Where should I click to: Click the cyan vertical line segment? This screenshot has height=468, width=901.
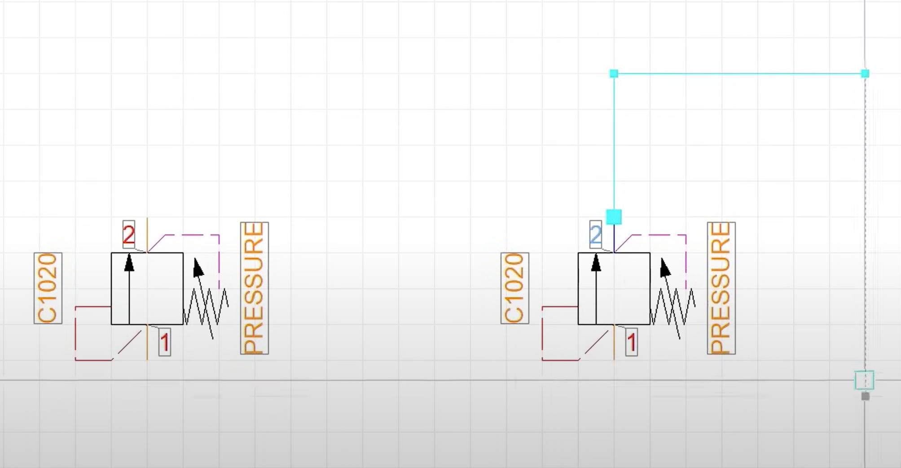pos(614,143)
